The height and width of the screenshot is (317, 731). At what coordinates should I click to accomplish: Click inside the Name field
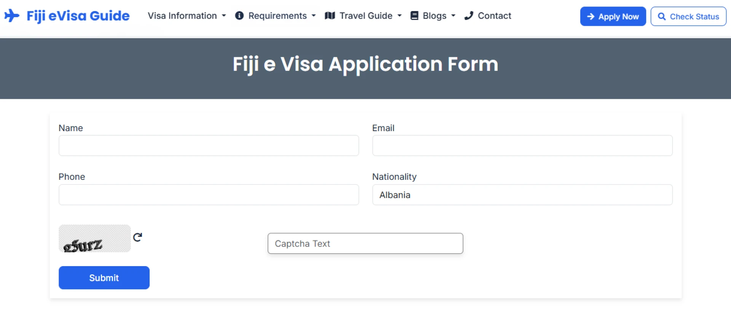click(209, 145)
